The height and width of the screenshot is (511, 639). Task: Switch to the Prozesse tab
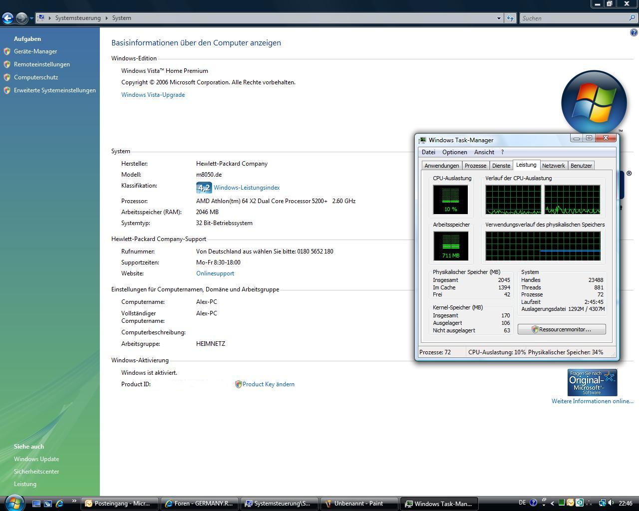(475, 166)
